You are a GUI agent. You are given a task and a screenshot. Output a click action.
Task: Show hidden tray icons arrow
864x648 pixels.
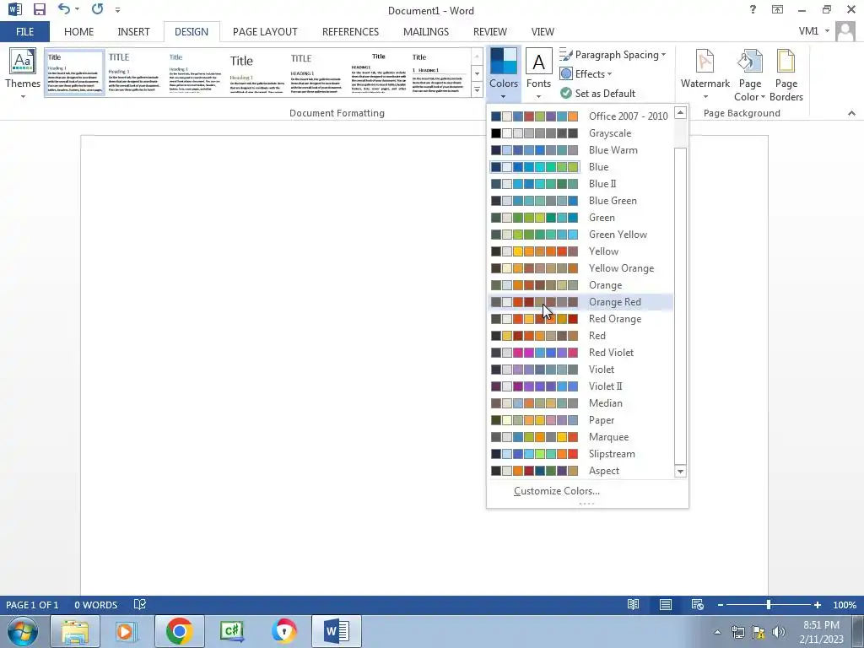click(x=717, y=632)
